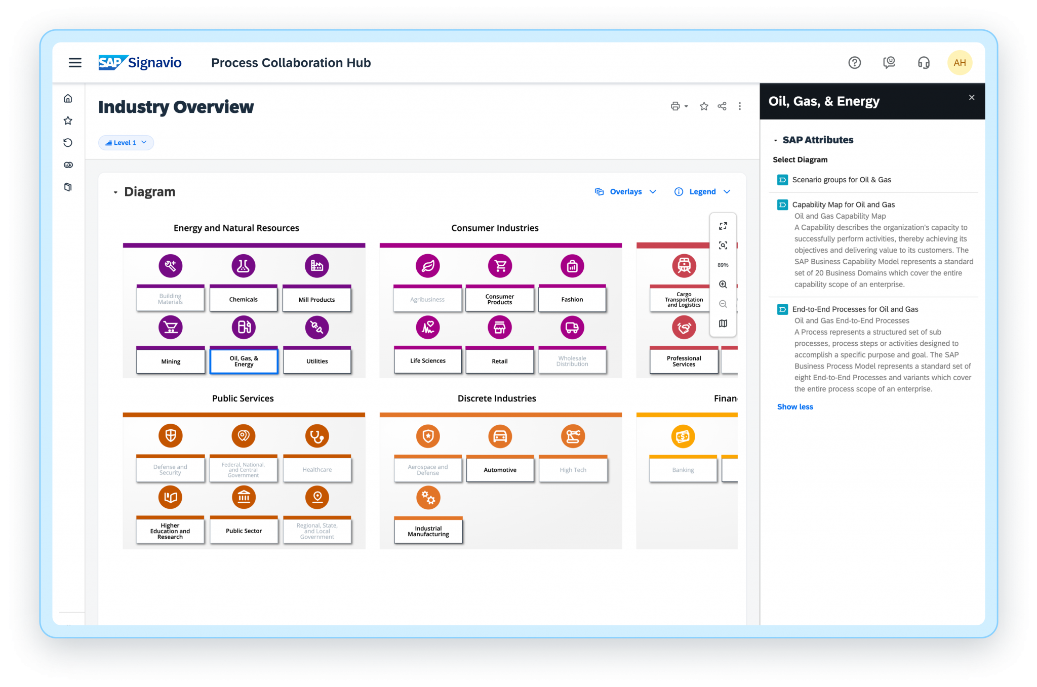The width and height of the screenshot is (1037, 687).
Task: Click the feedback smiley icon near the profile avatar
Action: tap(889, 62)
